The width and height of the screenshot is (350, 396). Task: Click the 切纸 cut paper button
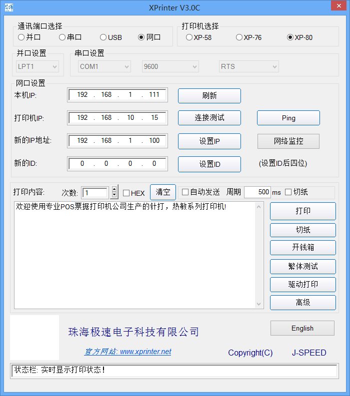coord(303,230)
